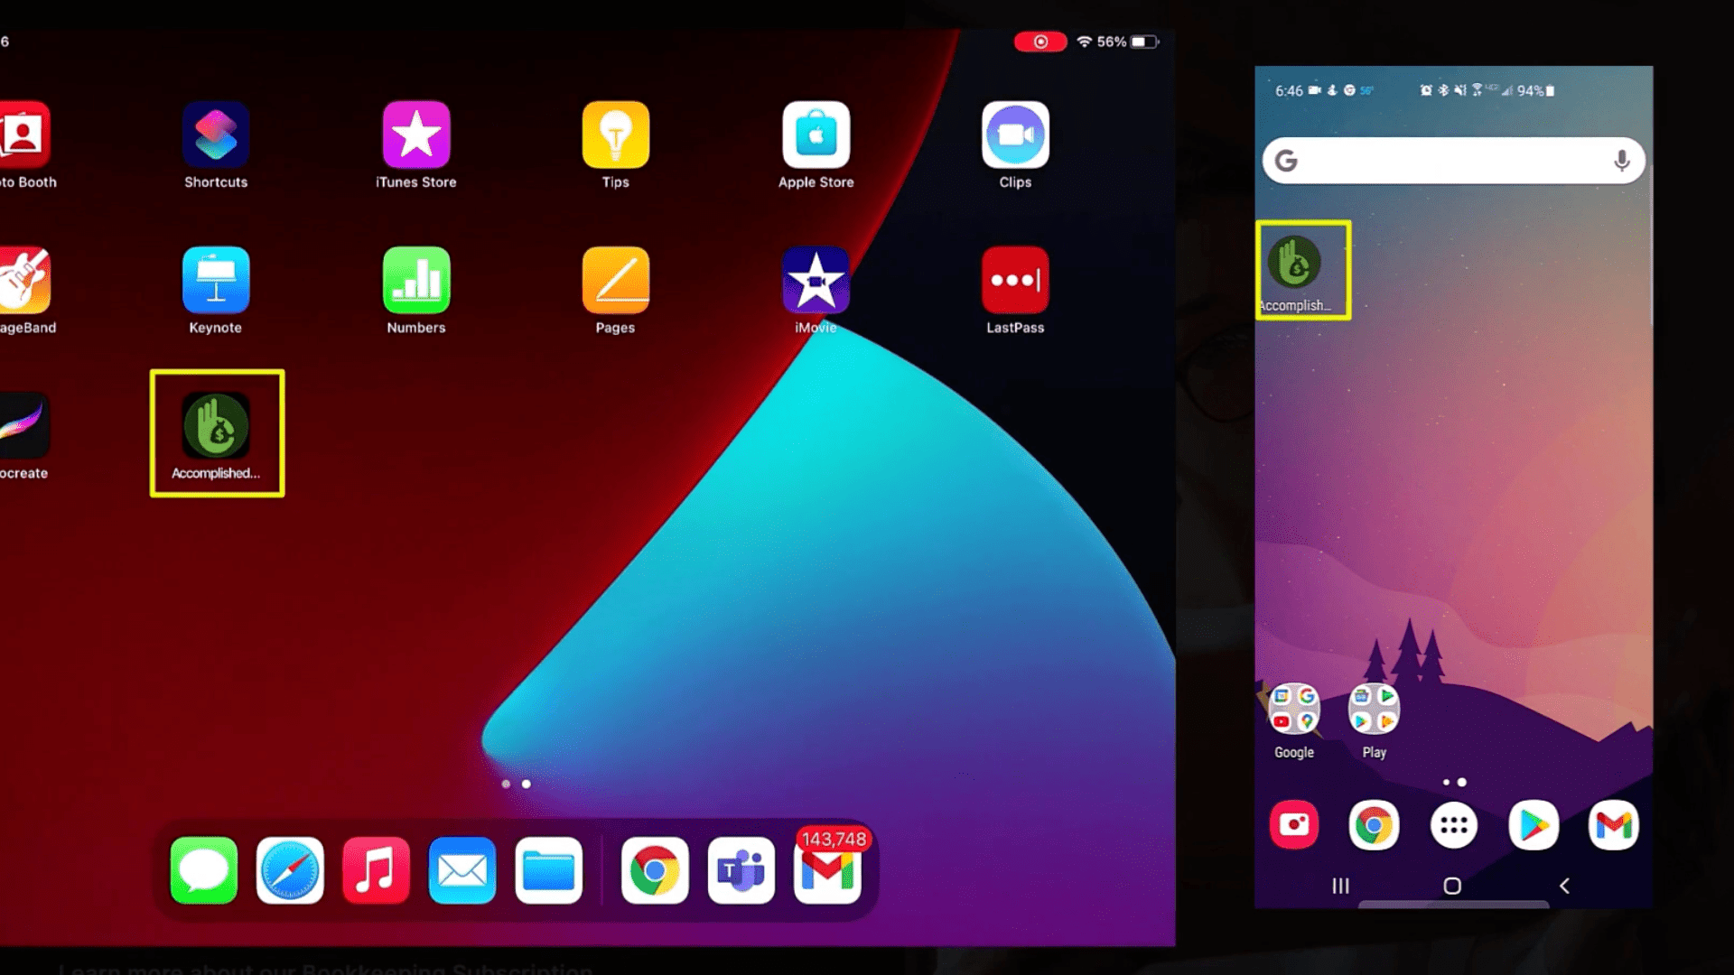Navigate to second iPad home screen dot
Viewport: 1734px width, 975px height.
click(526, 784)
